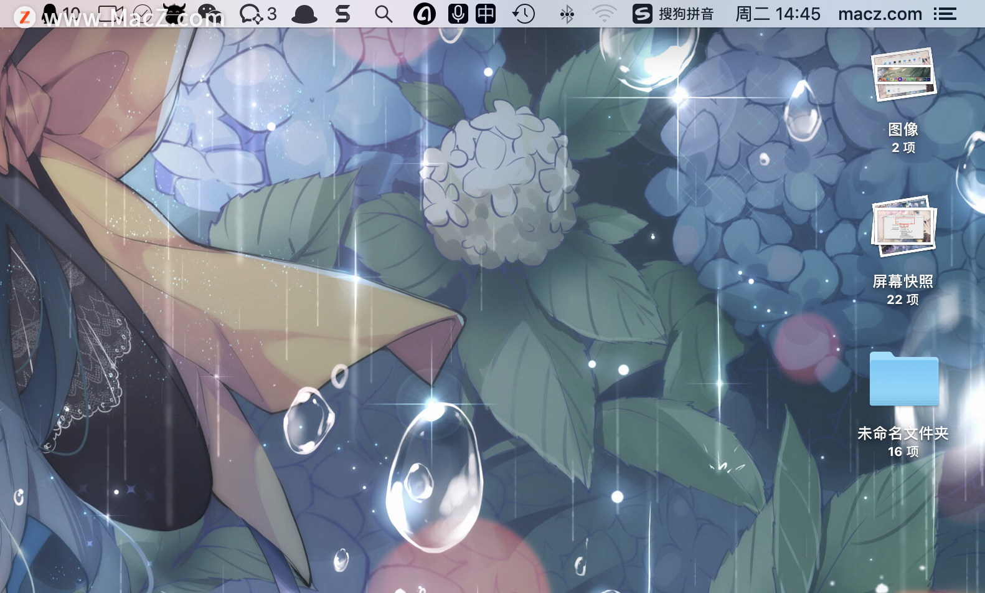Click the bowler hat menu bar icon
Screen dimensions: 985x593
coord(304,14)
